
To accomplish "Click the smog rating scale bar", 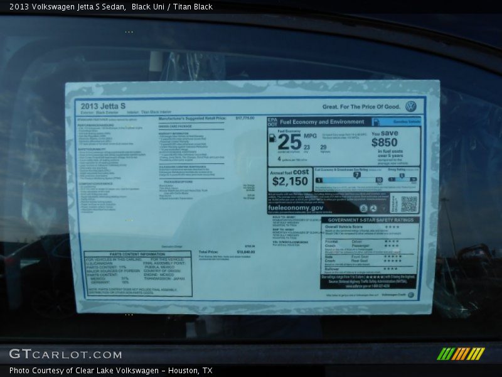I will point(402,179).
